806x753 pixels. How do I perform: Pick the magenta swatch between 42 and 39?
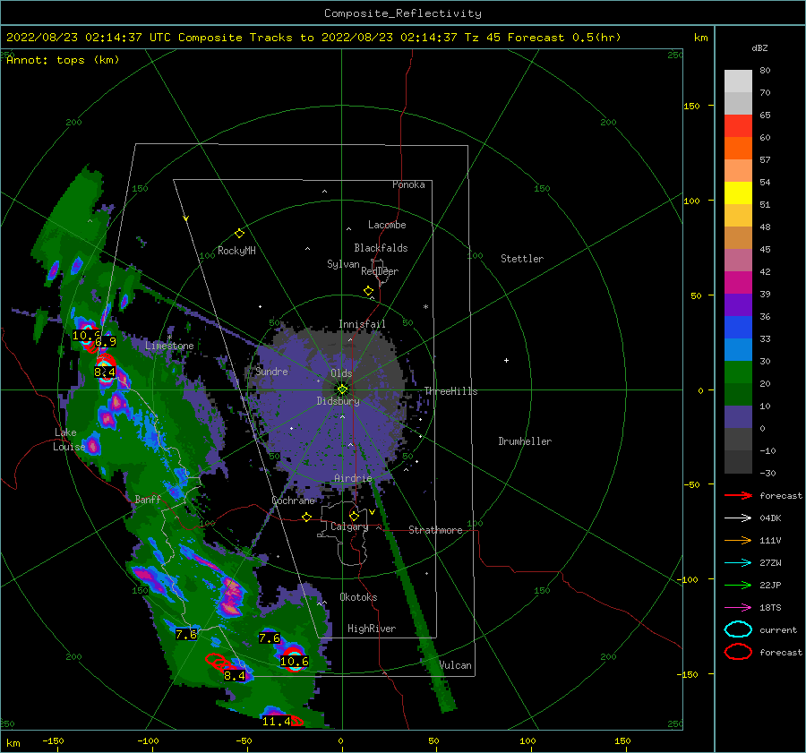(x=738, y=283)
